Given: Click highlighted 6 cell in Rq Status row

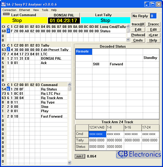Looking at the screenshot, I should 8,89.
